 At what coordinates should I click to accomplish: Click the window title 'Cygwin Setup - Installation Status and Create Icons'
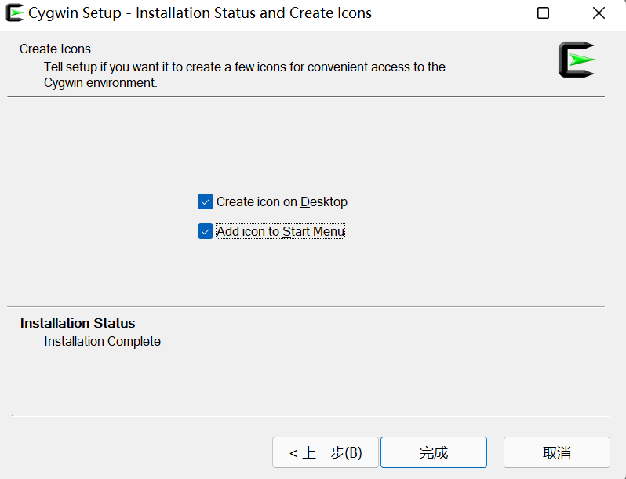click(x=200, y=13)
